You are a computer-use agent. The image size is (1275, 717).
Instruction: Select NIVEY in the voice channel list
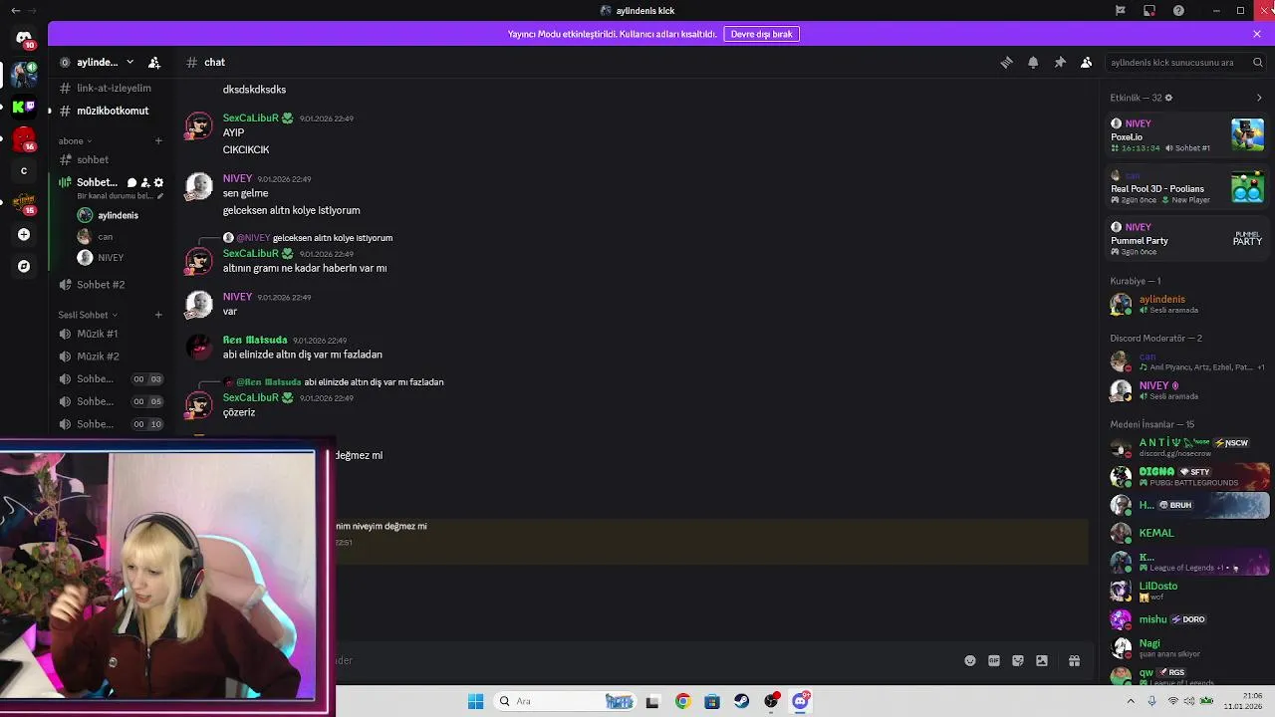[111, 257]
